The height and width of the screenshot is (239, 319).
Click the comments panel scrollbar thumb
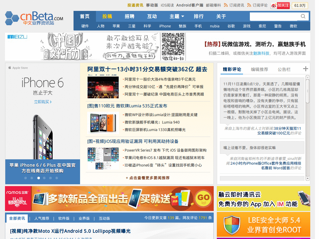307,91
